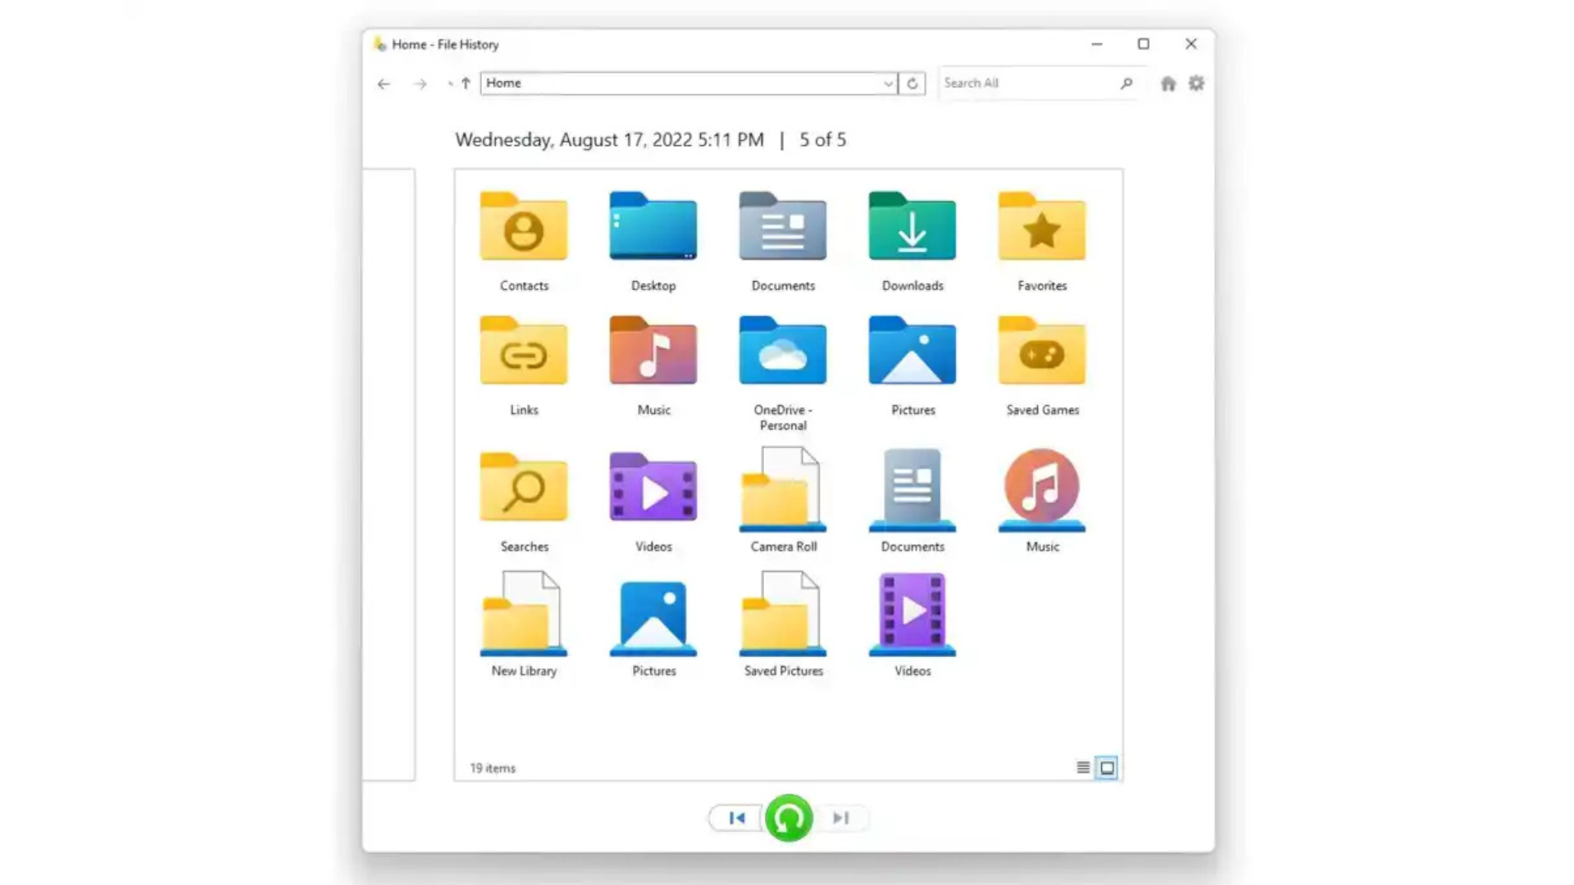The height and width of the screenshot is (885, 1574).
Task: Expand the recent locations chevron
Action: [x=449, y=83]
